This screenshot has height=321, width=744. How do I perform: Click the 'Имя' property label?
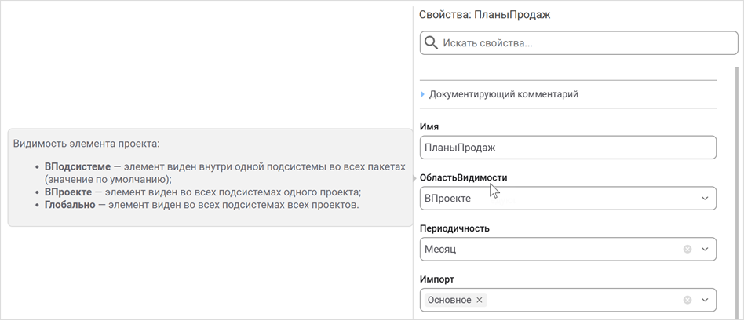coord(429,127)
